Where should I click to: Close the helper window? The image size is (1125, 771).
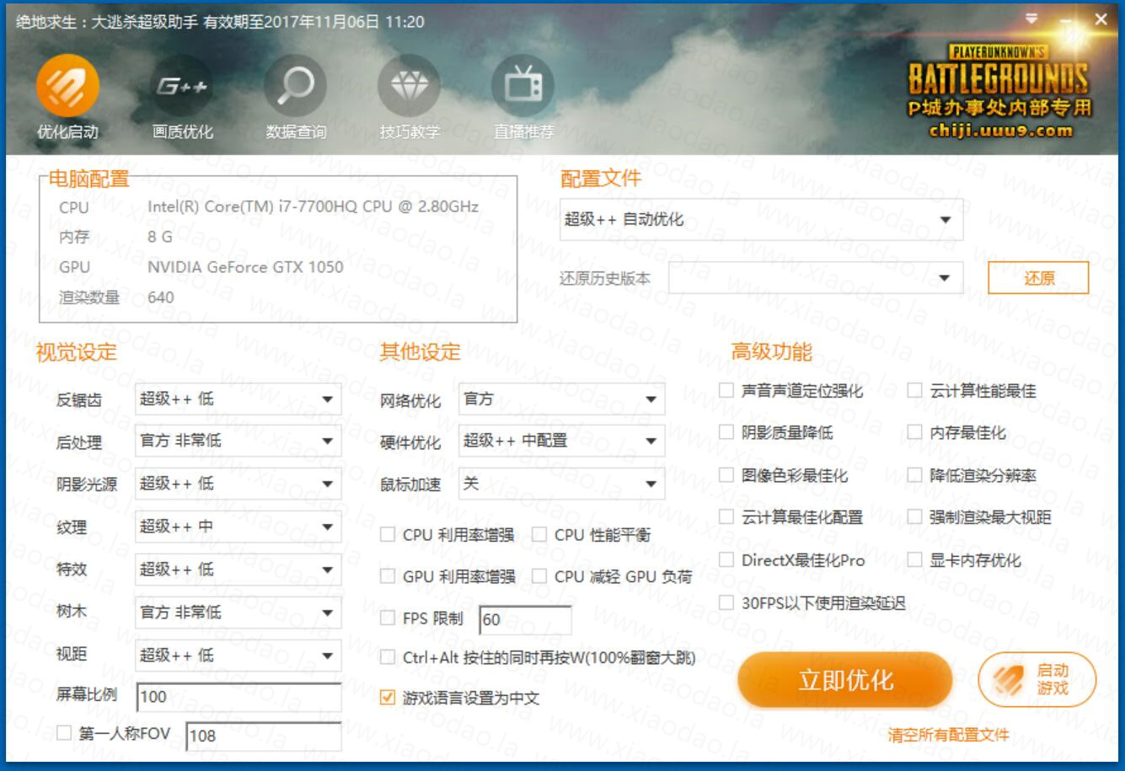pos(1101,19)
